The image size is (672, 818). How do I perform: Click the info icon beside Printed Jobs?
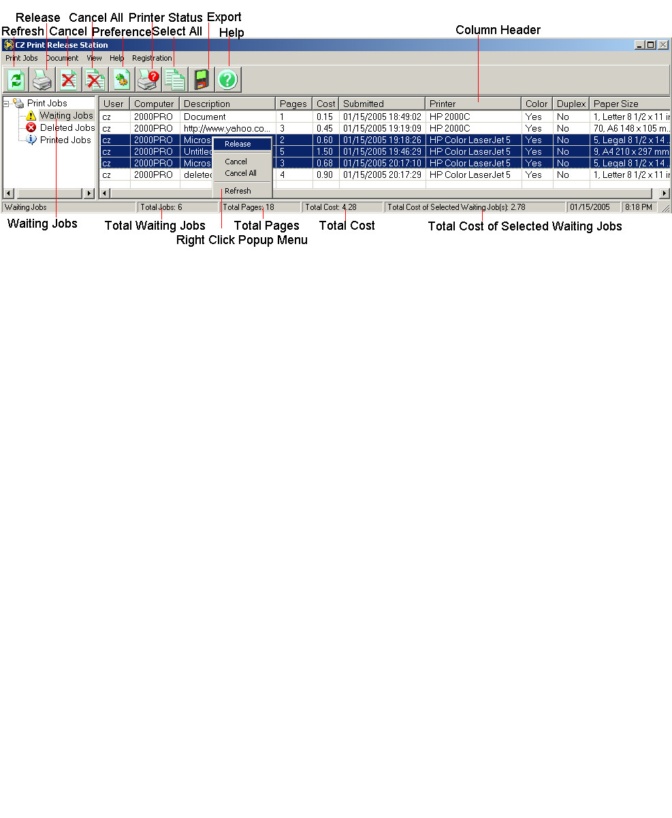click(x=31, y=140)
